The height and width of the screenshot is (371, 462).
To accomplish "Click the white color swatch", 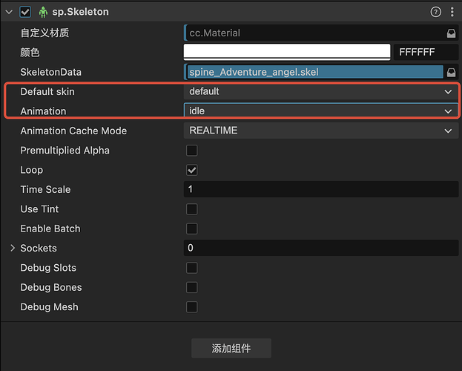I will 287,52.
